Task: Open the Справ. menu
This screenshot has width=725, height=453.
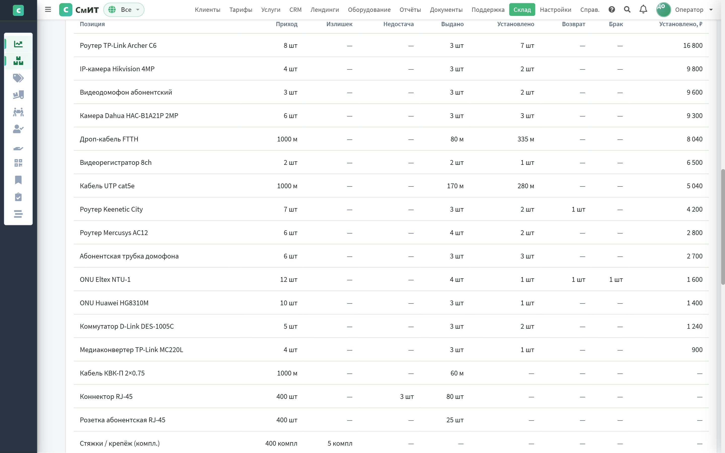Action: 590,10
